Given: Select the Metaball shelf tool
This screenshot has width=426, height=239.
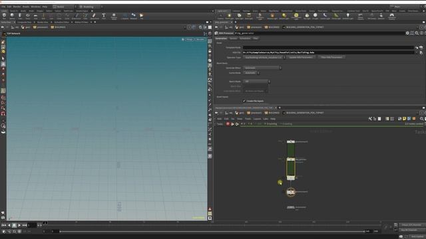Looking at the screenshot, I should [133, 16].
